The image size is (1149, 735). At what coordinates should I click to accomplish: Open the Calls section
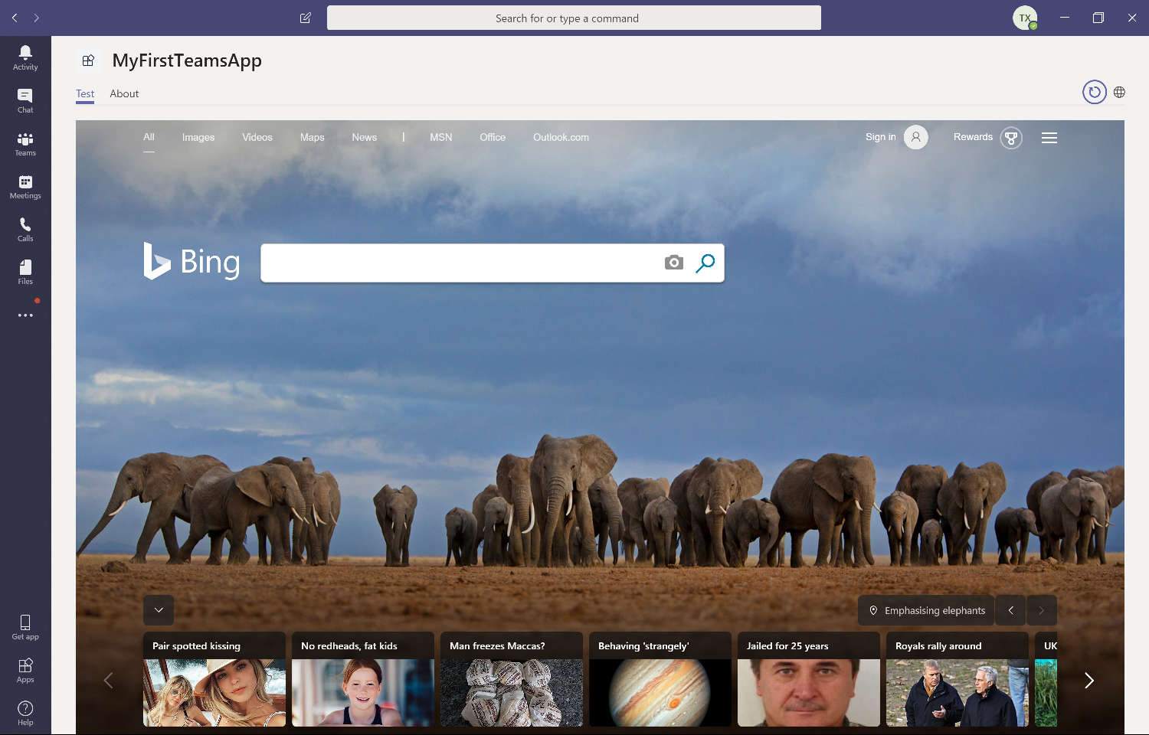[25, 229]
